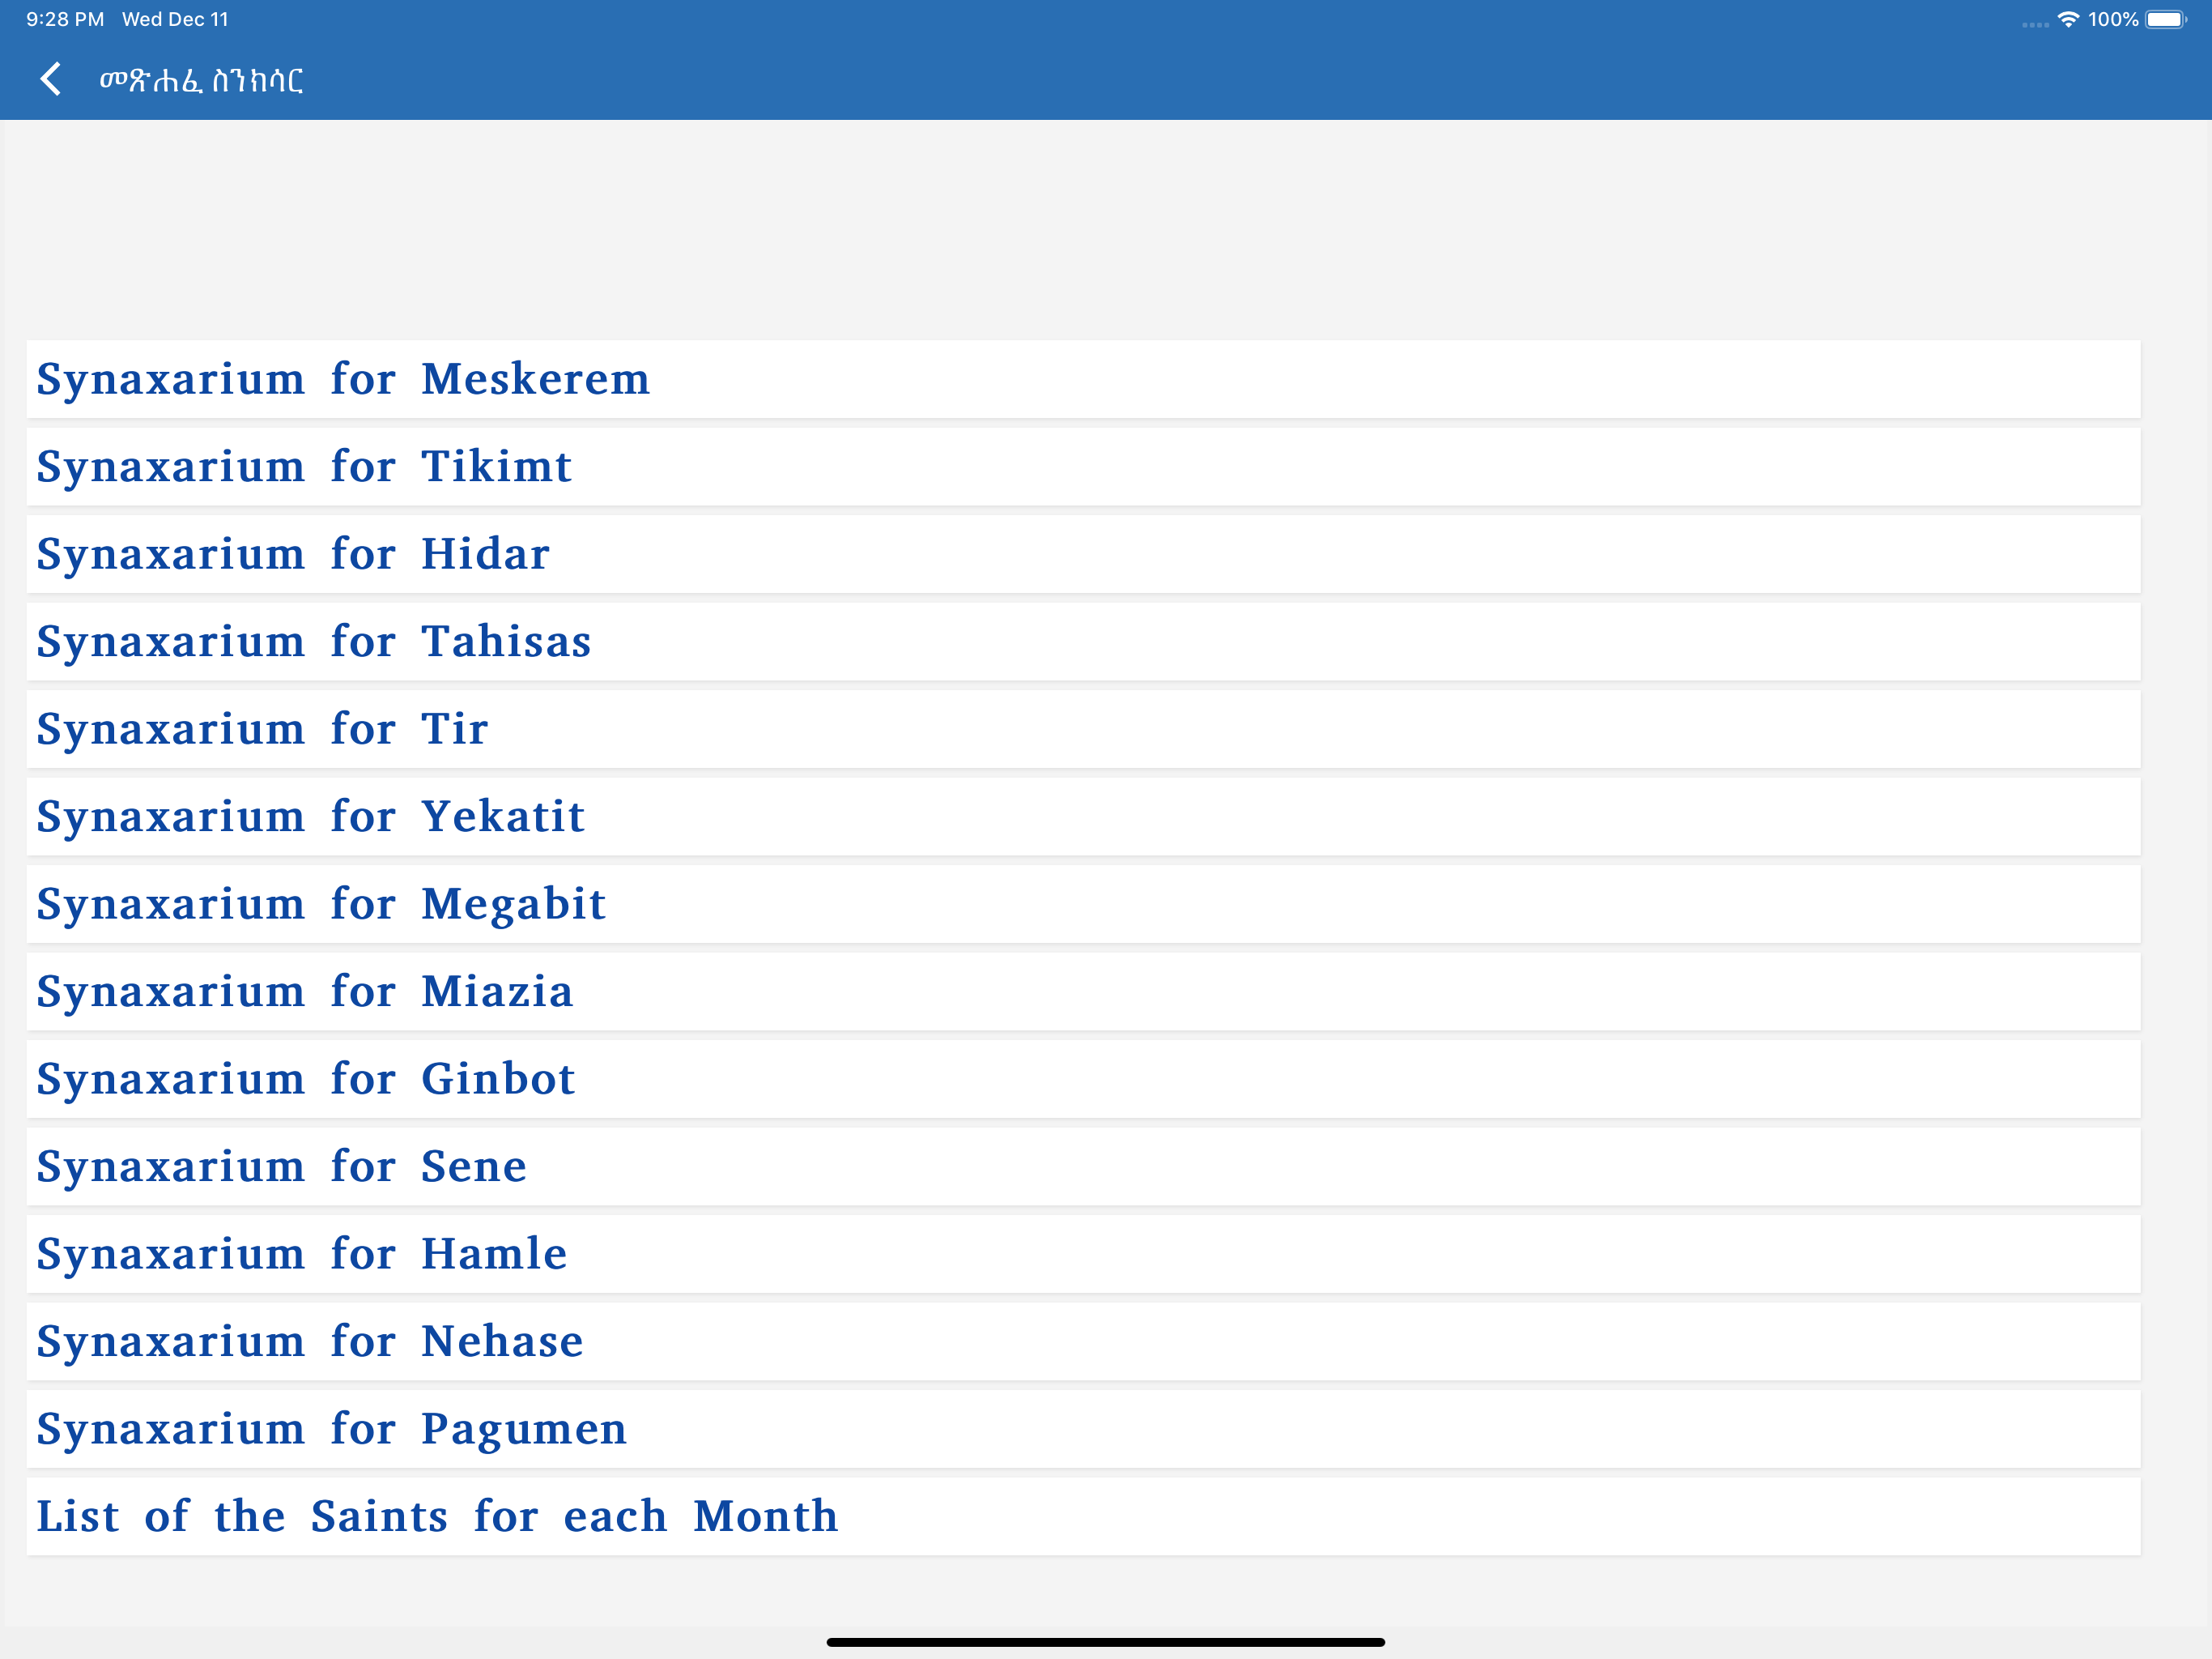Tap the Wi-Fi status icon

coord(2068,19)
